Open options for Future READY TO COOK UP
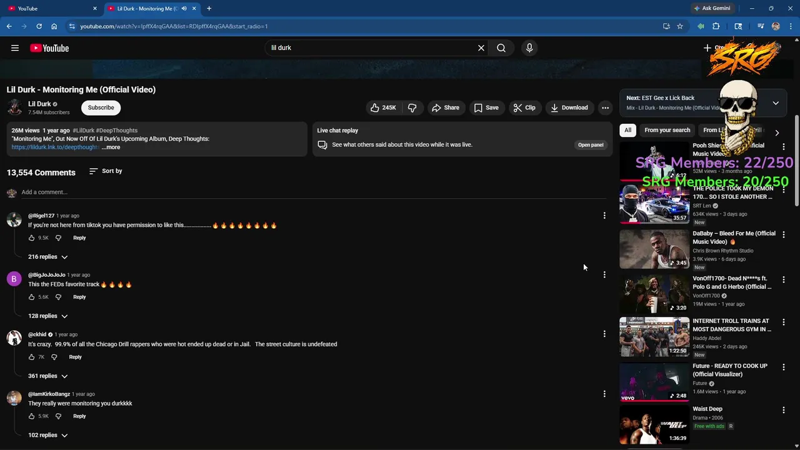Image resolution: width=800 pixels, height=450 pixels. tap(784, 367)
